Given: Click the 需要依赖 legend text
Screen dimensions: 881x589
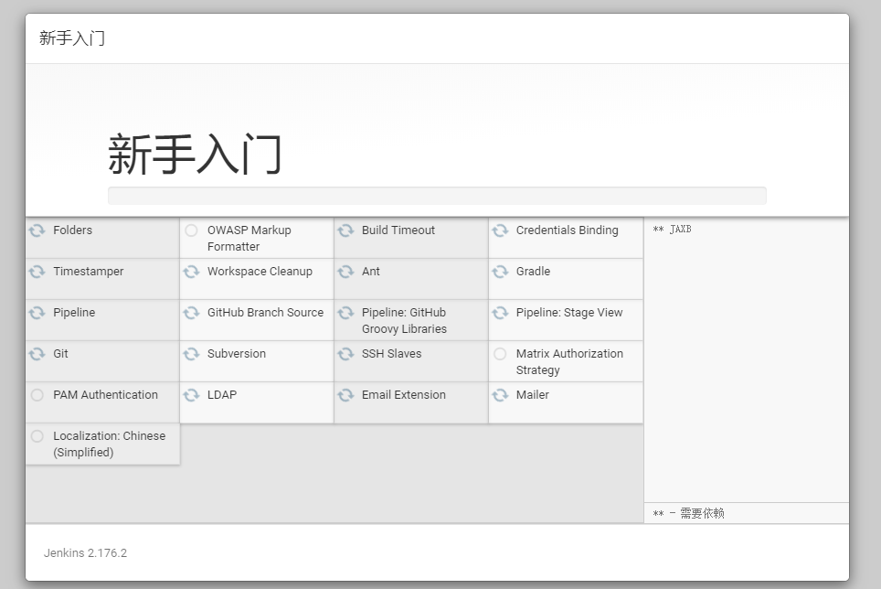Looking at the screenshot, I should pyautogui.click(x=702, y=513).
